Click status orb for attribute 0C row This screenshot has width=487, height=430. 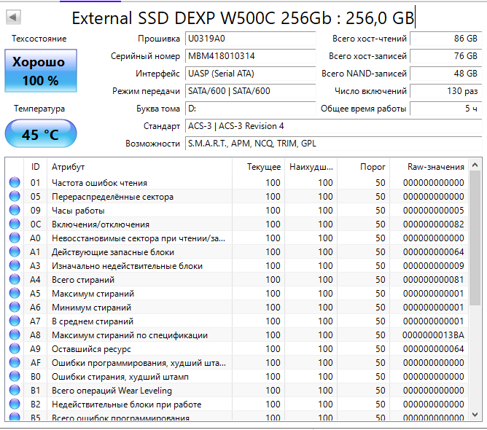(15, 224)
